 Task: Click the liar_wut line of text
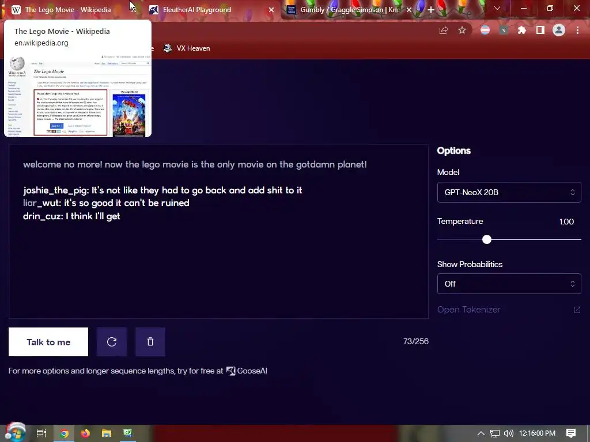point(106,203)
